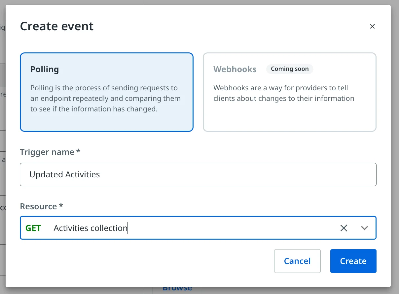This screenshot has width=399, height=294.
Task: Click the Webhooks heading text
Action: tap(235, 69)
